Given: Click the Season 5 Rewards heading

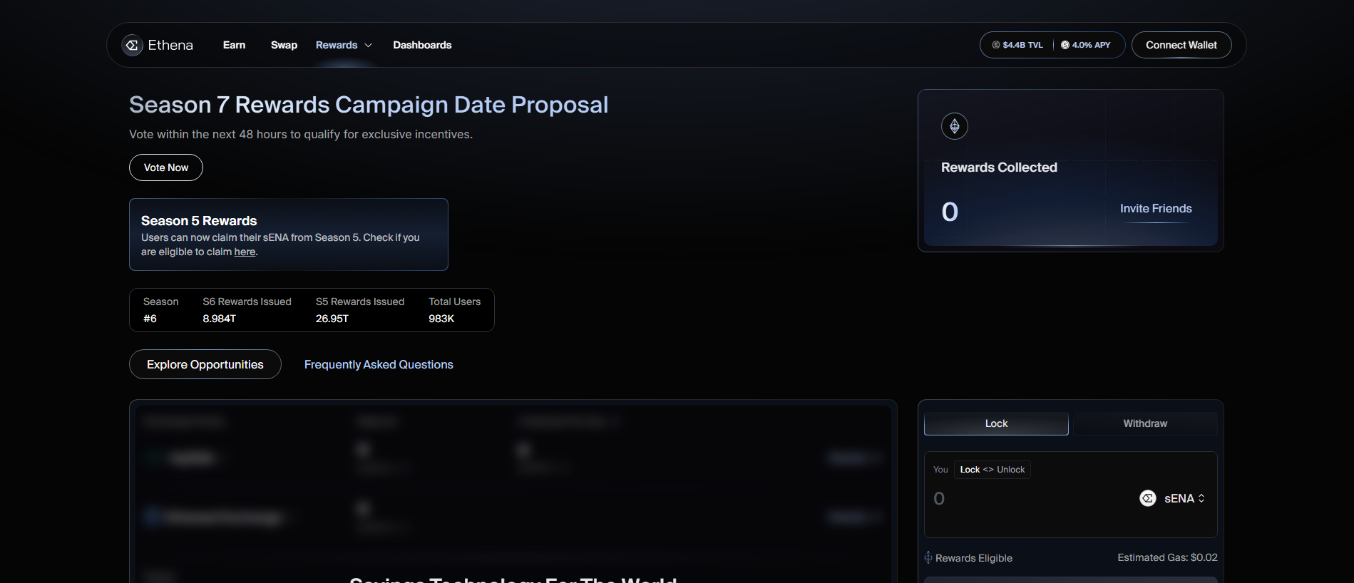Looking at the screenshot, I should pos(199,221).
